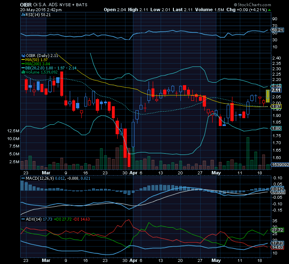Click the MACD -0.008 signal value tag
Image resolution: width=289 pixels, height=264 pixels.
[278, 192]
